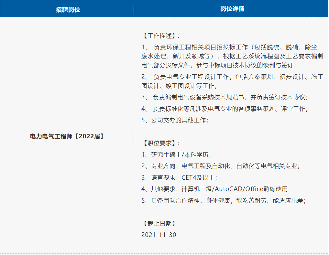The width and height of the screenshot is (329, 255).
Task: Click job duty 4 about 标准化等凡涉及电气专业
Action: pos(225,109)
